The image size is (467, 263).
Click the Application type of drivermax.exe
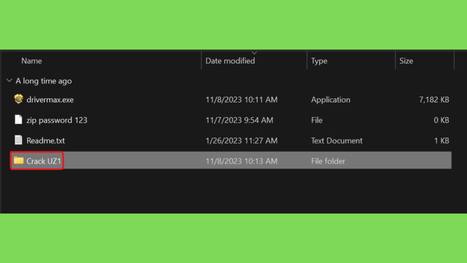[331, 100]
